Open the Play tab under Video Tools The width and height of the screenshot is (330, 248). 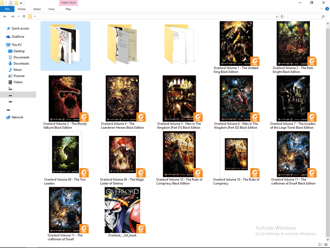pyautogui.click(x=68, y=9)
